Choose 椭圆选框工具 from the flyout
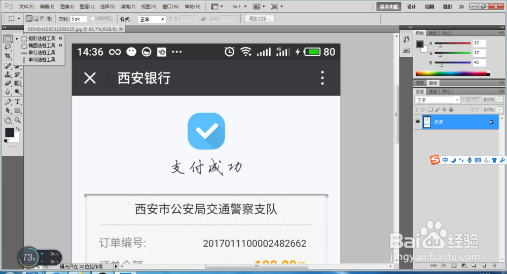507x274 pixels. [x=41, y=46]
